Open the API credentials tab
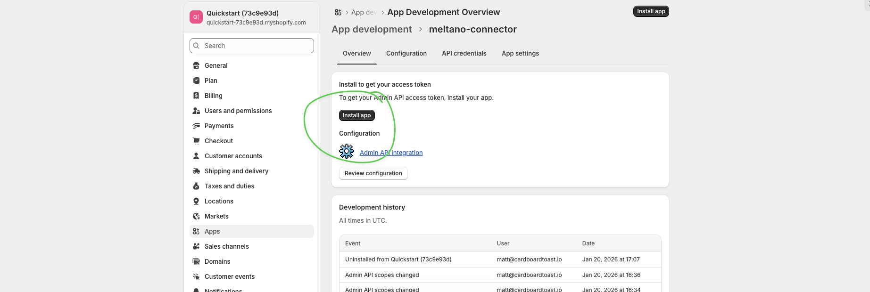Image resolution: width=870 pixels, height=292 pixels. 464,53
